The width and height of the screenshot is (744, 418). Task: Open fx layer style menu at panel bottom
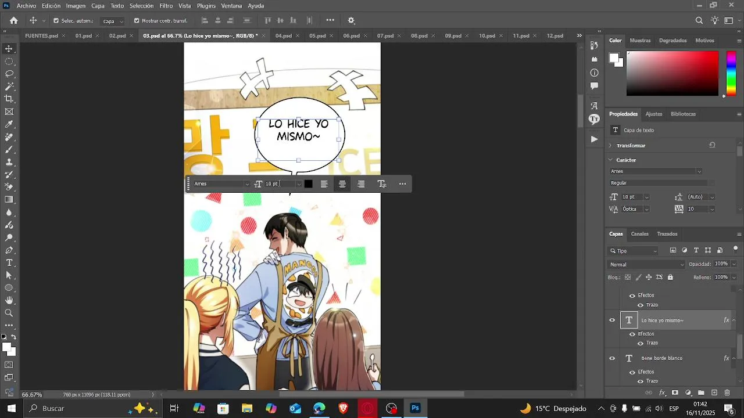[662, 393]
